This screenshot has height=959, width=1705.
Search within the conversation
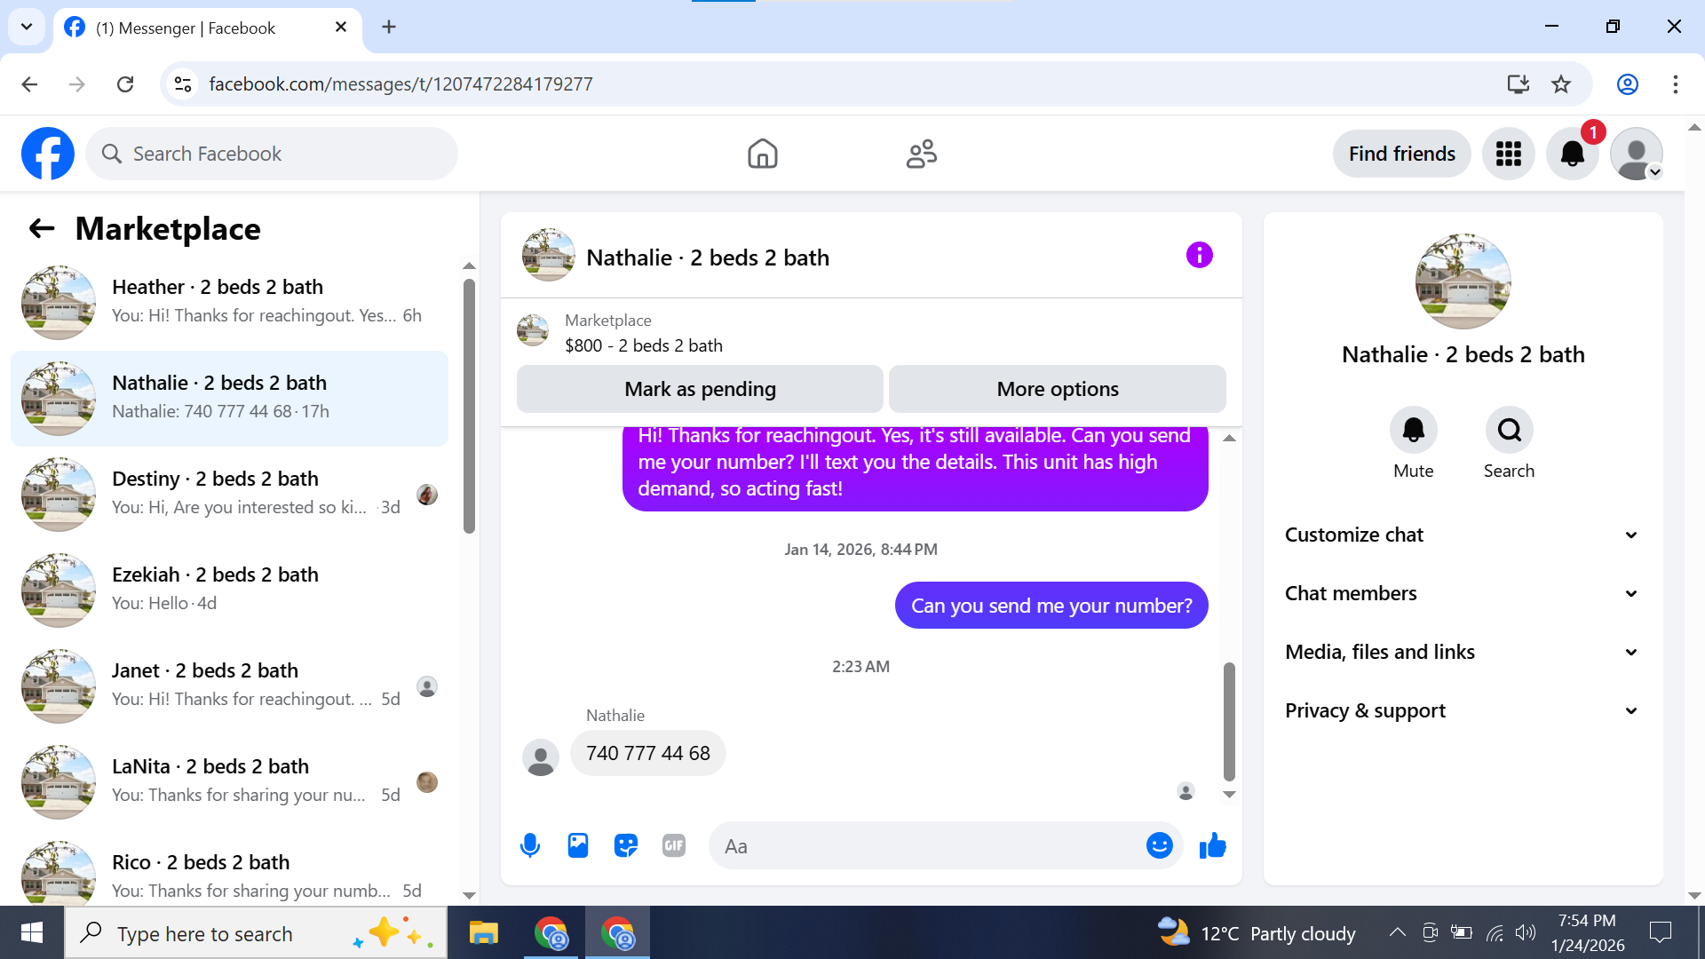point(1509,431)
